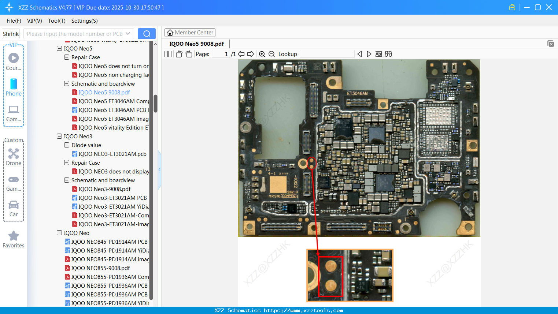Rotate the page clockwise
558x314 pixels.
pos(189,54)
